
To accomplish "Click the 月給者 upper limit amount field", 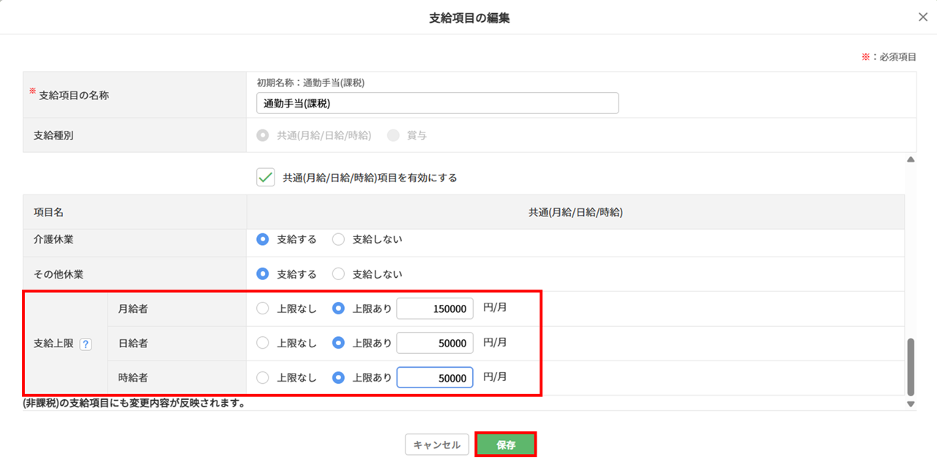I will click(435, 309).
